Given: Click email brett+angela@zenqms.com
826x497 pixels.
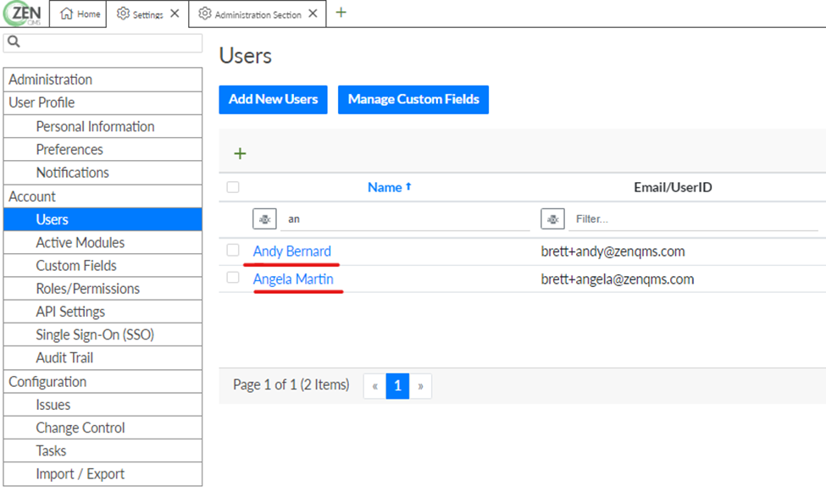Looking at the screenshot, I should point(618,279).
